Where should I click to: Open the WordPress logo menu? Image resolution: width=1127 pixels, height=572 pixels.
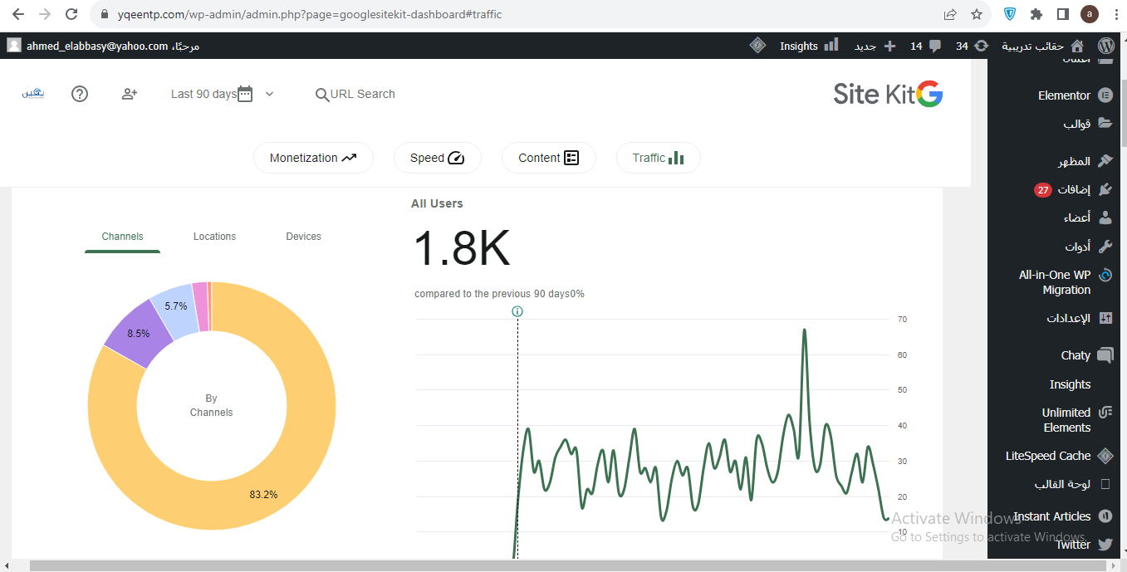tap(1105, 46)
